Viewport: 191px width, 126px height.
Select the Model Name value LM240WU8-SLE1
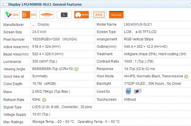[138, 24]
